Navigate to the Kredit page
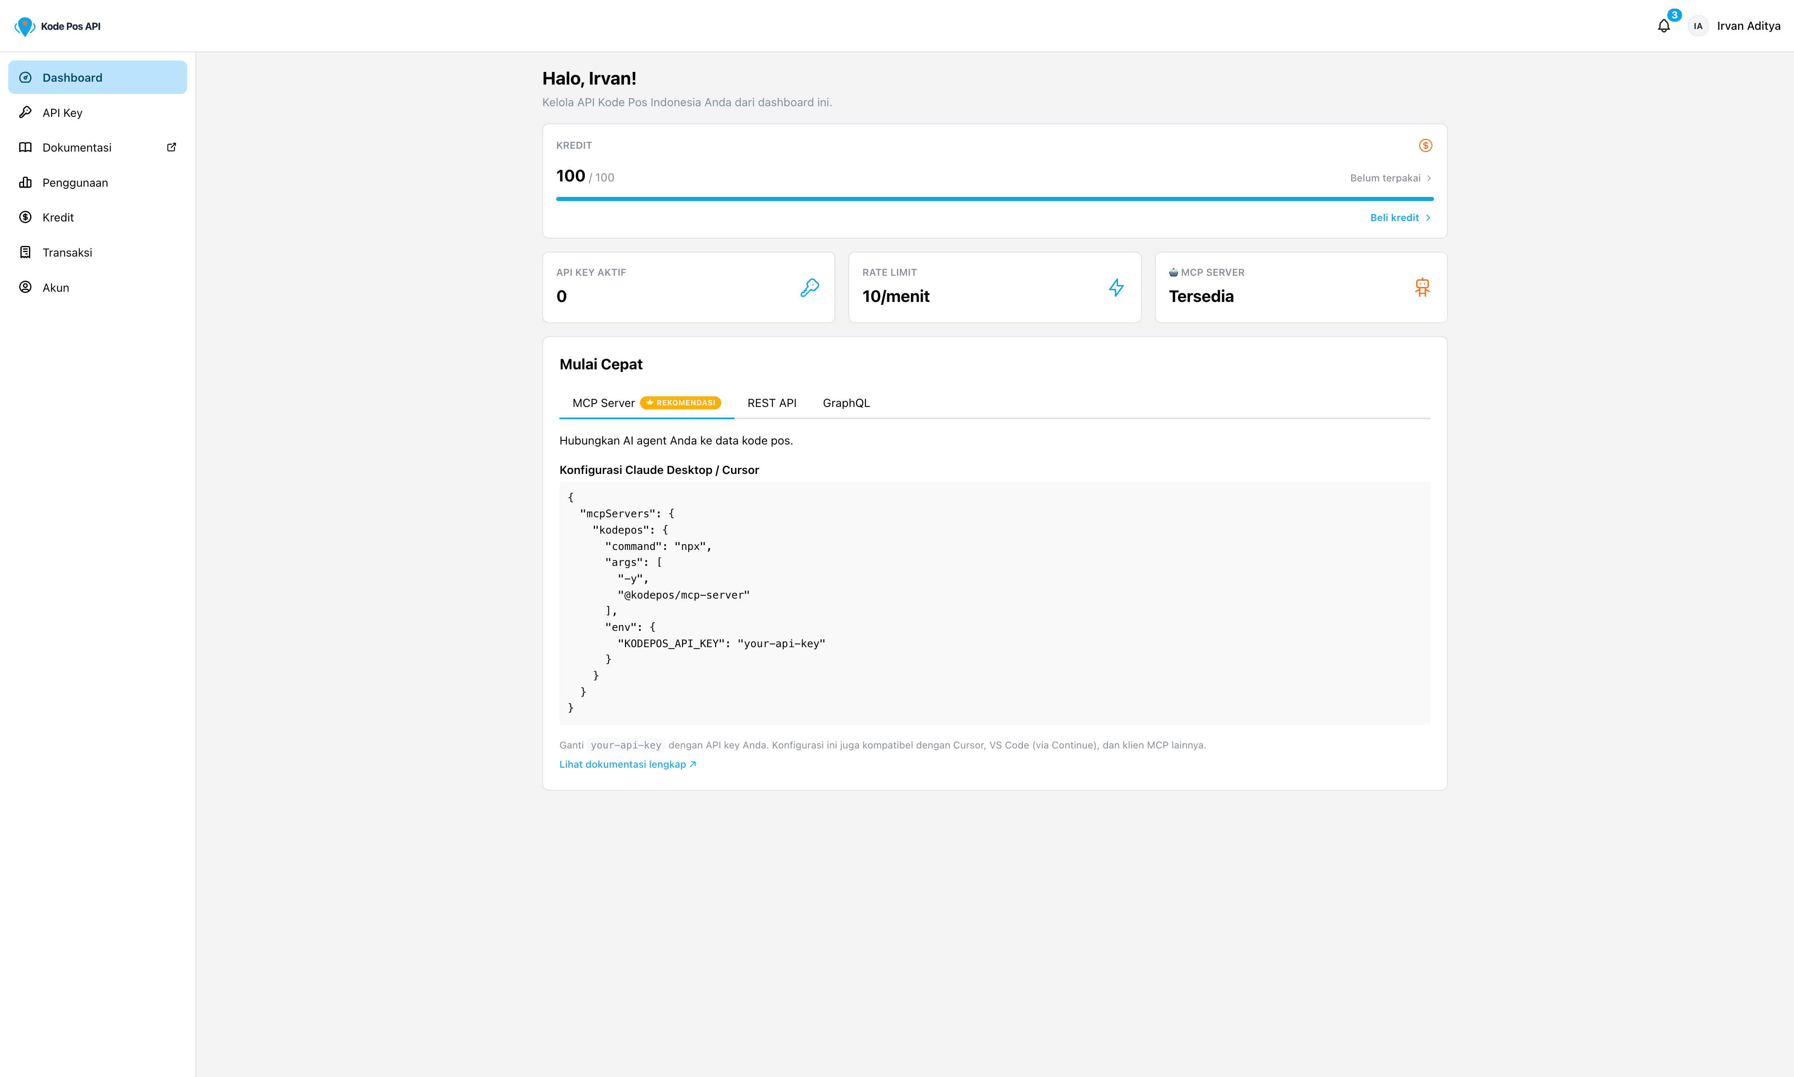The width and height of the screenshot is (1794, 1077). (x=97, y=217)
